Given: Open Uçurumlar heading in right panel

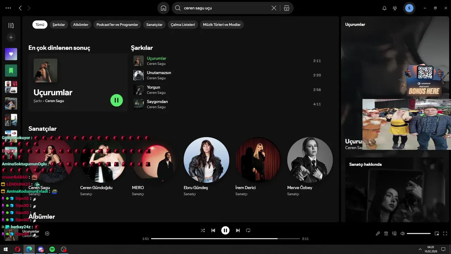Looking at the screenshot, I should 355,25.
